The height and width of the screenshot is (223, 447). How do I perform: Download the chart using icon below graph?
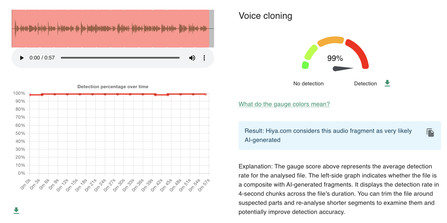[x=16, y=210]
